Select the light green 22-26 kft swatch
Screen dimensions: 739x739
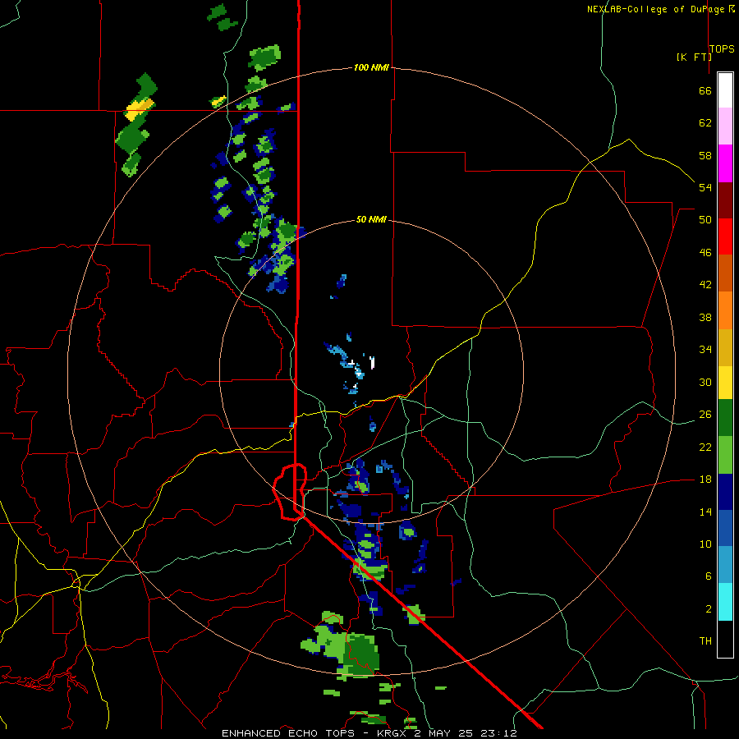point(725,455)
